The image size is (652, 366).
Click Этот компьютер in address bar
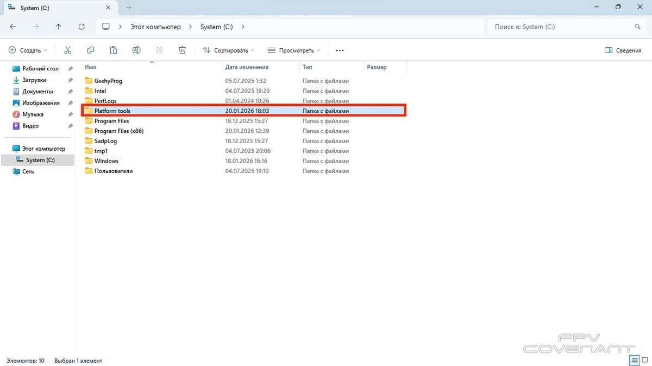155,27
